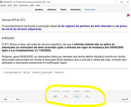This screenshot has width=131, height=107.
Task: Minimize the Anki window
Action: pyautogui.click(x=116, y=2)
